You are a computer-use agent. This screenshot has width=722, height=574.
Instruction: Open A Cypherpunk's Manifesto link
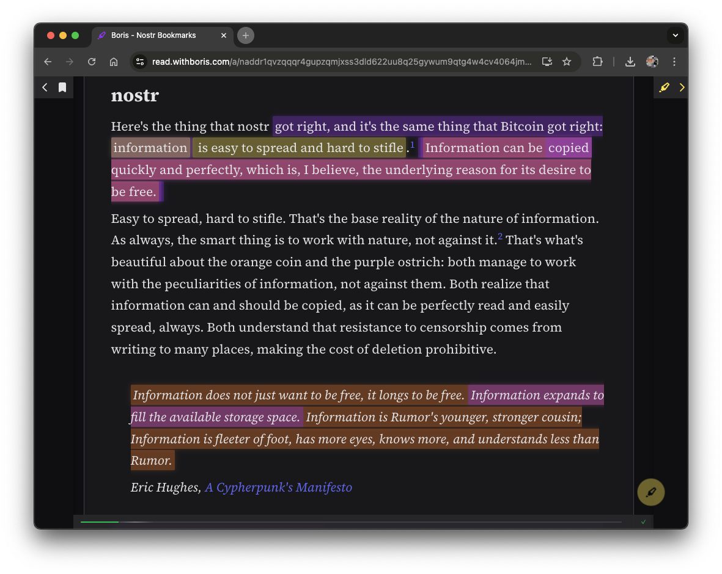coord(278,487)
